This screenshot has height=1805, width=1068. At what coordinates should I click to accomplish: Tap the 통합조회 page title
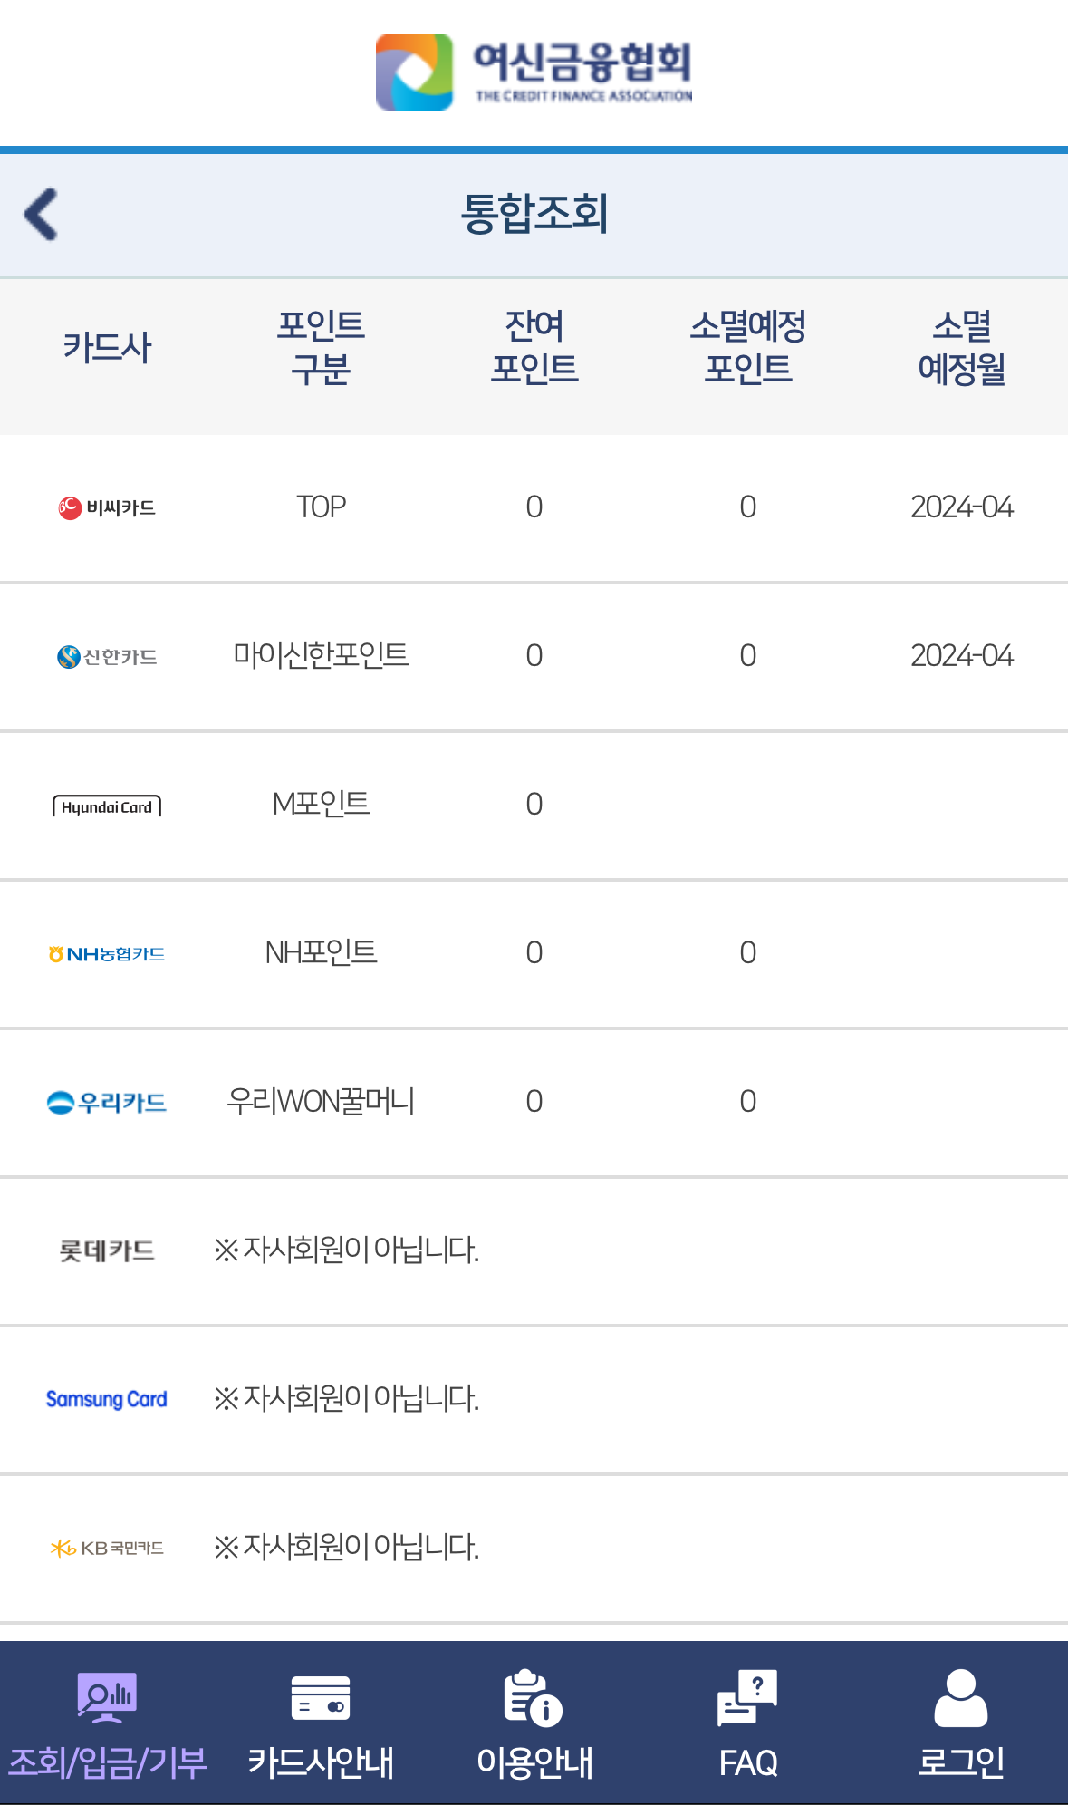[x=534, y=214]
